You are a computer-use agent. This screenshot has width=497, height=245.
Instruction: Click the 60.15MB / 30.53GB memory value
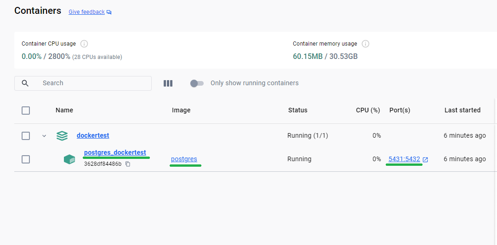(x=325, y=57)
